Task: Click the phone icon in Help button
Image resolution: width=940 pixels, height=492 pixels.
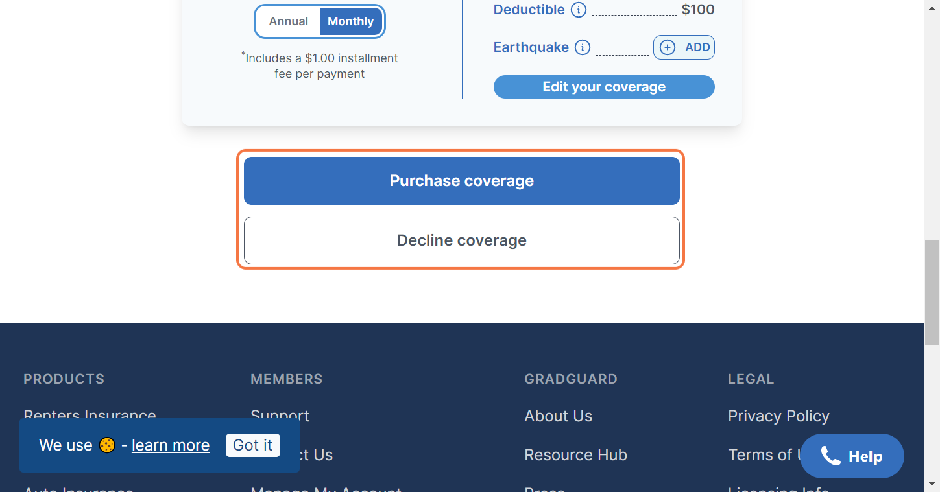Action: point(830,456)
